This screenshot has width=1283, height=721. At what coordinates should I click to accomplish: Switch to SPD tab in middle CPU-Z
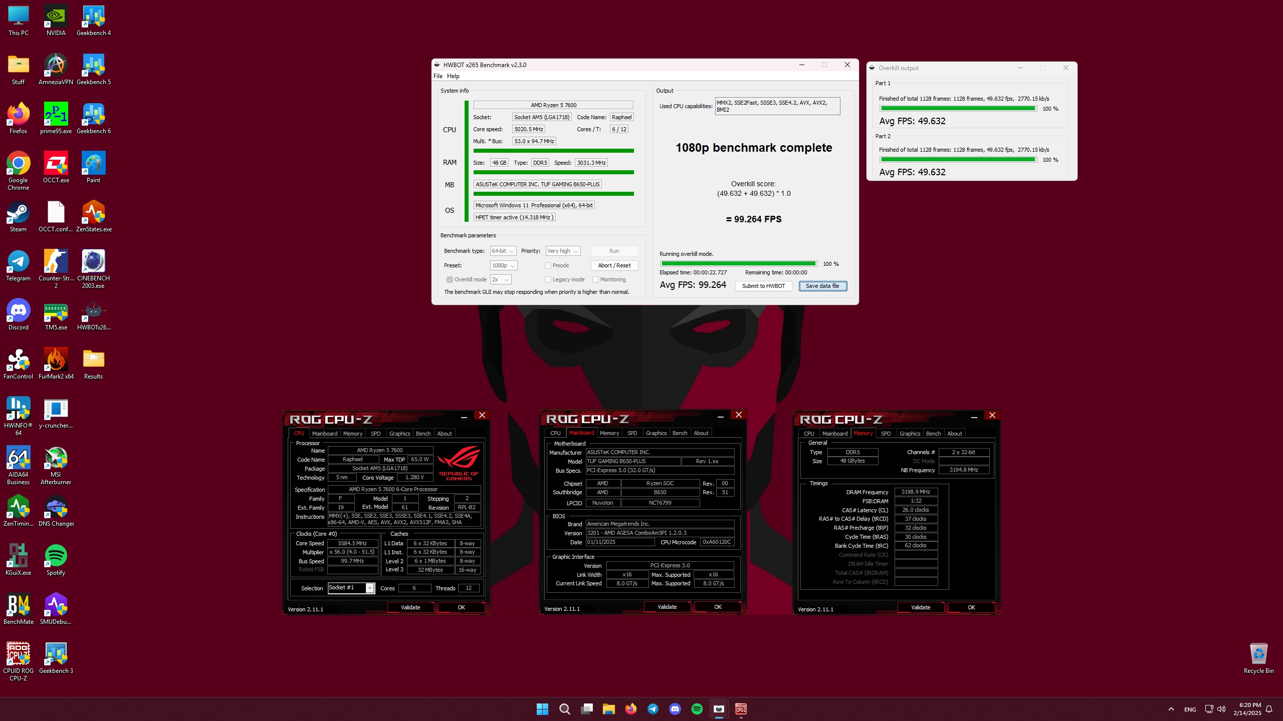[632, 433]
